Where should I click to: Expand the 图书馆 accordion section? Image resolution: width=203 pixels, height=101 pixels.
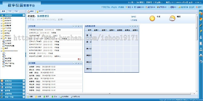point(24,91)
